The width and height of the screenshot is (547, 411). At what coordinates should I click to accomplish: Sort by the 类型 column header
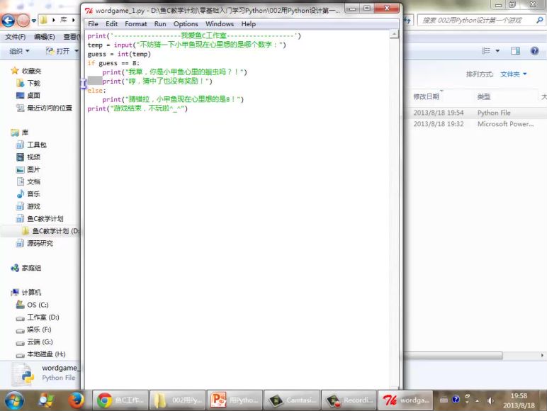[x=484, y=96]
